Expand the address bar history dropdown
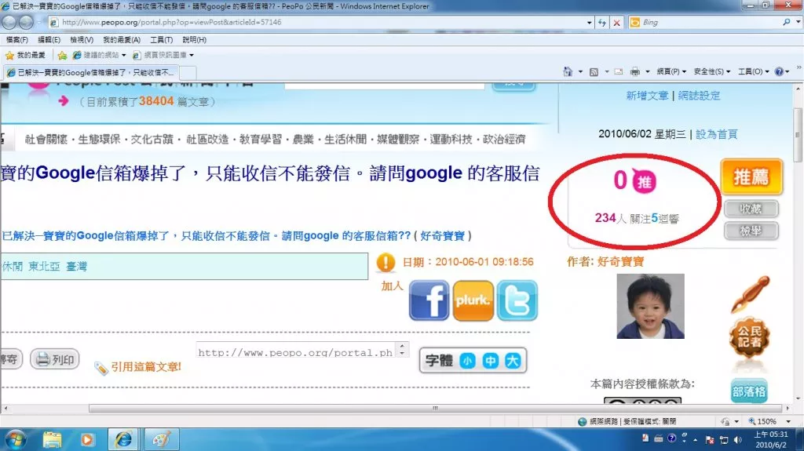Screen dimensions: 804x451 click(589, 23)
